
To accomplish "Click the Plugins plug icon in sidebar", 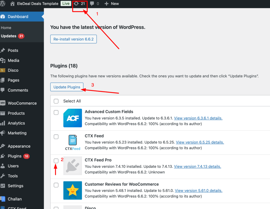I will (x=3, y=156).
